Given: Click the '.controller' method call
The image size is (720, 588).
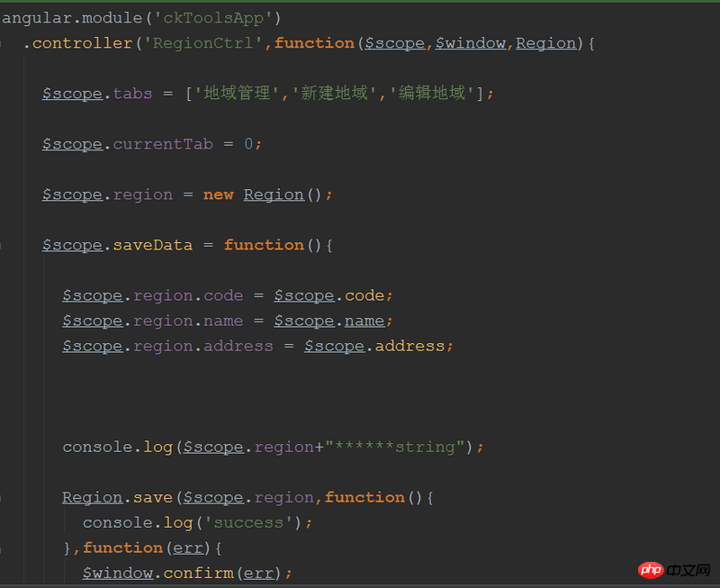Looking at the screenshot, I should tap(78, 43).
